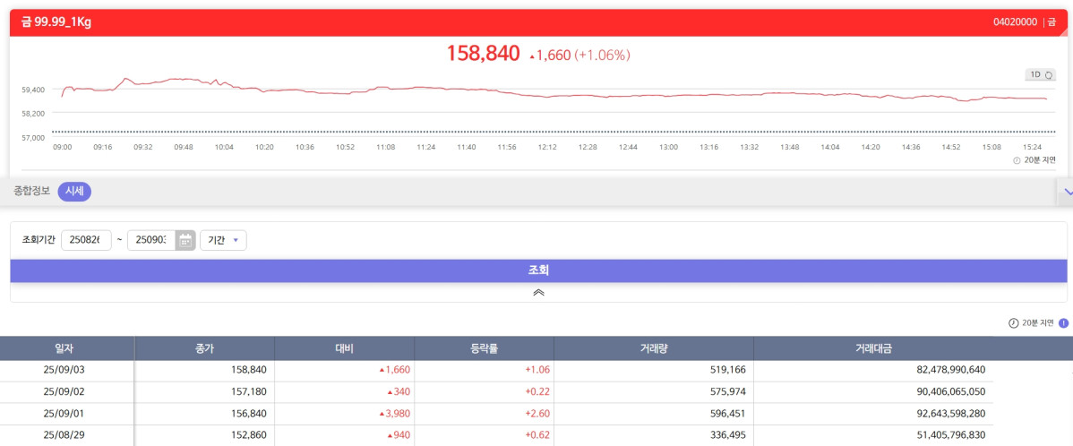Click the 59,400 chart axis label

tap(33, 90)
